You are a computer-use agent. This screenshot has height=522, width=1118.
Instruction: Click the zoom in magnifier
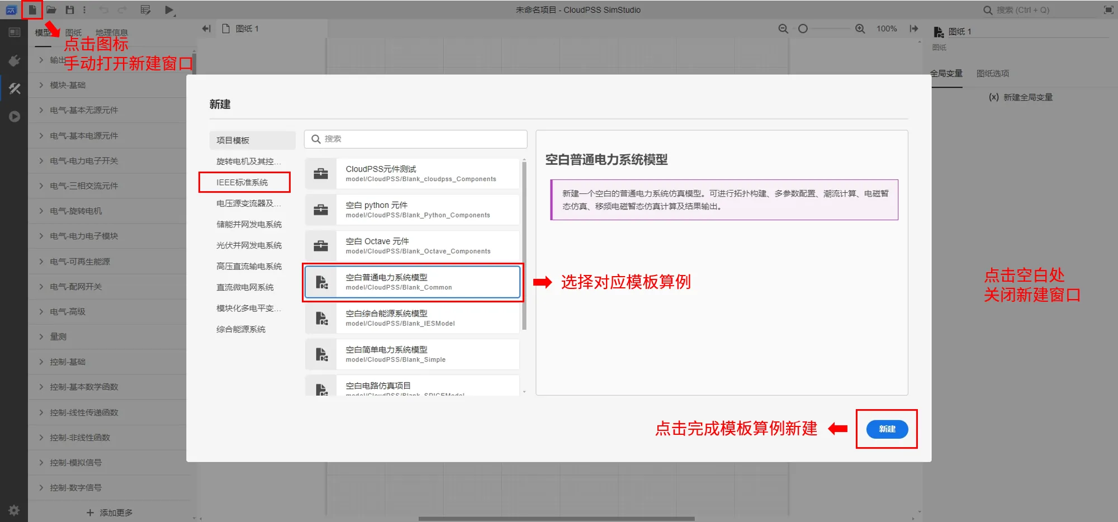860,29
